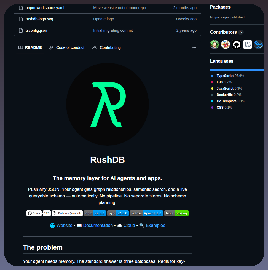This screenshot has height=270, width=268.
Task: Click the file icon beside rushdb-logo.svg
Action: point(21,19)
